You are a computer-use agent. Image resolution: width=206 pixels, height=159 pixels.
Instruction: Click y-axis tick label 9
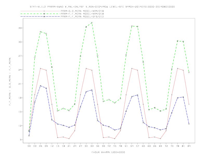pos(21,140)
